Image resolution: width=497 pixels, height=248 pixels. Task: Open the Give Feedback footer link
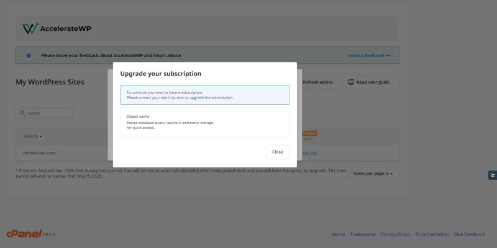469,234
